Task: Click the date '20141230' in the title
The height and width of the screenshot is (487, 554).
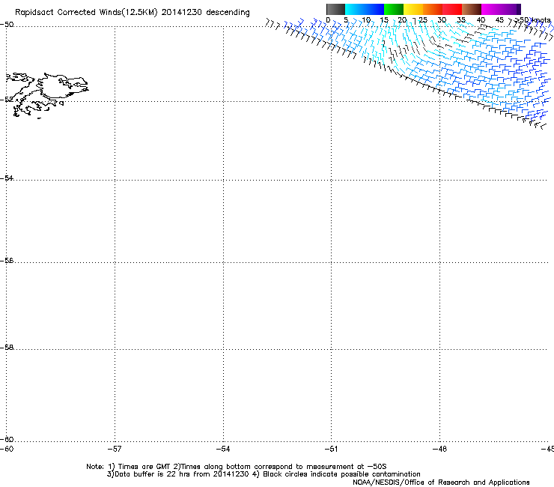Action: (x=182, y=13)
